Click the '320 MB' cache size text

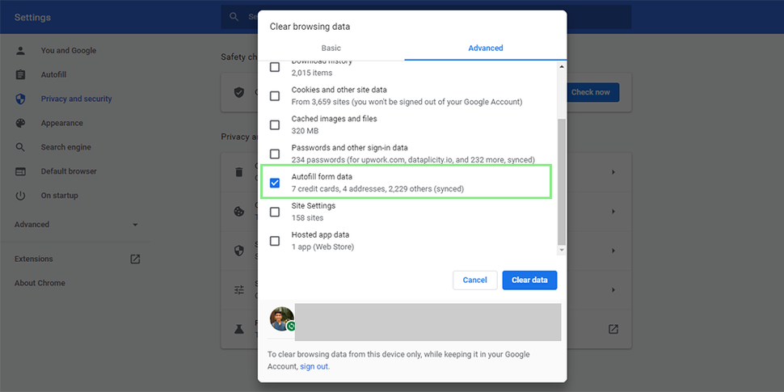coord(305,131)
